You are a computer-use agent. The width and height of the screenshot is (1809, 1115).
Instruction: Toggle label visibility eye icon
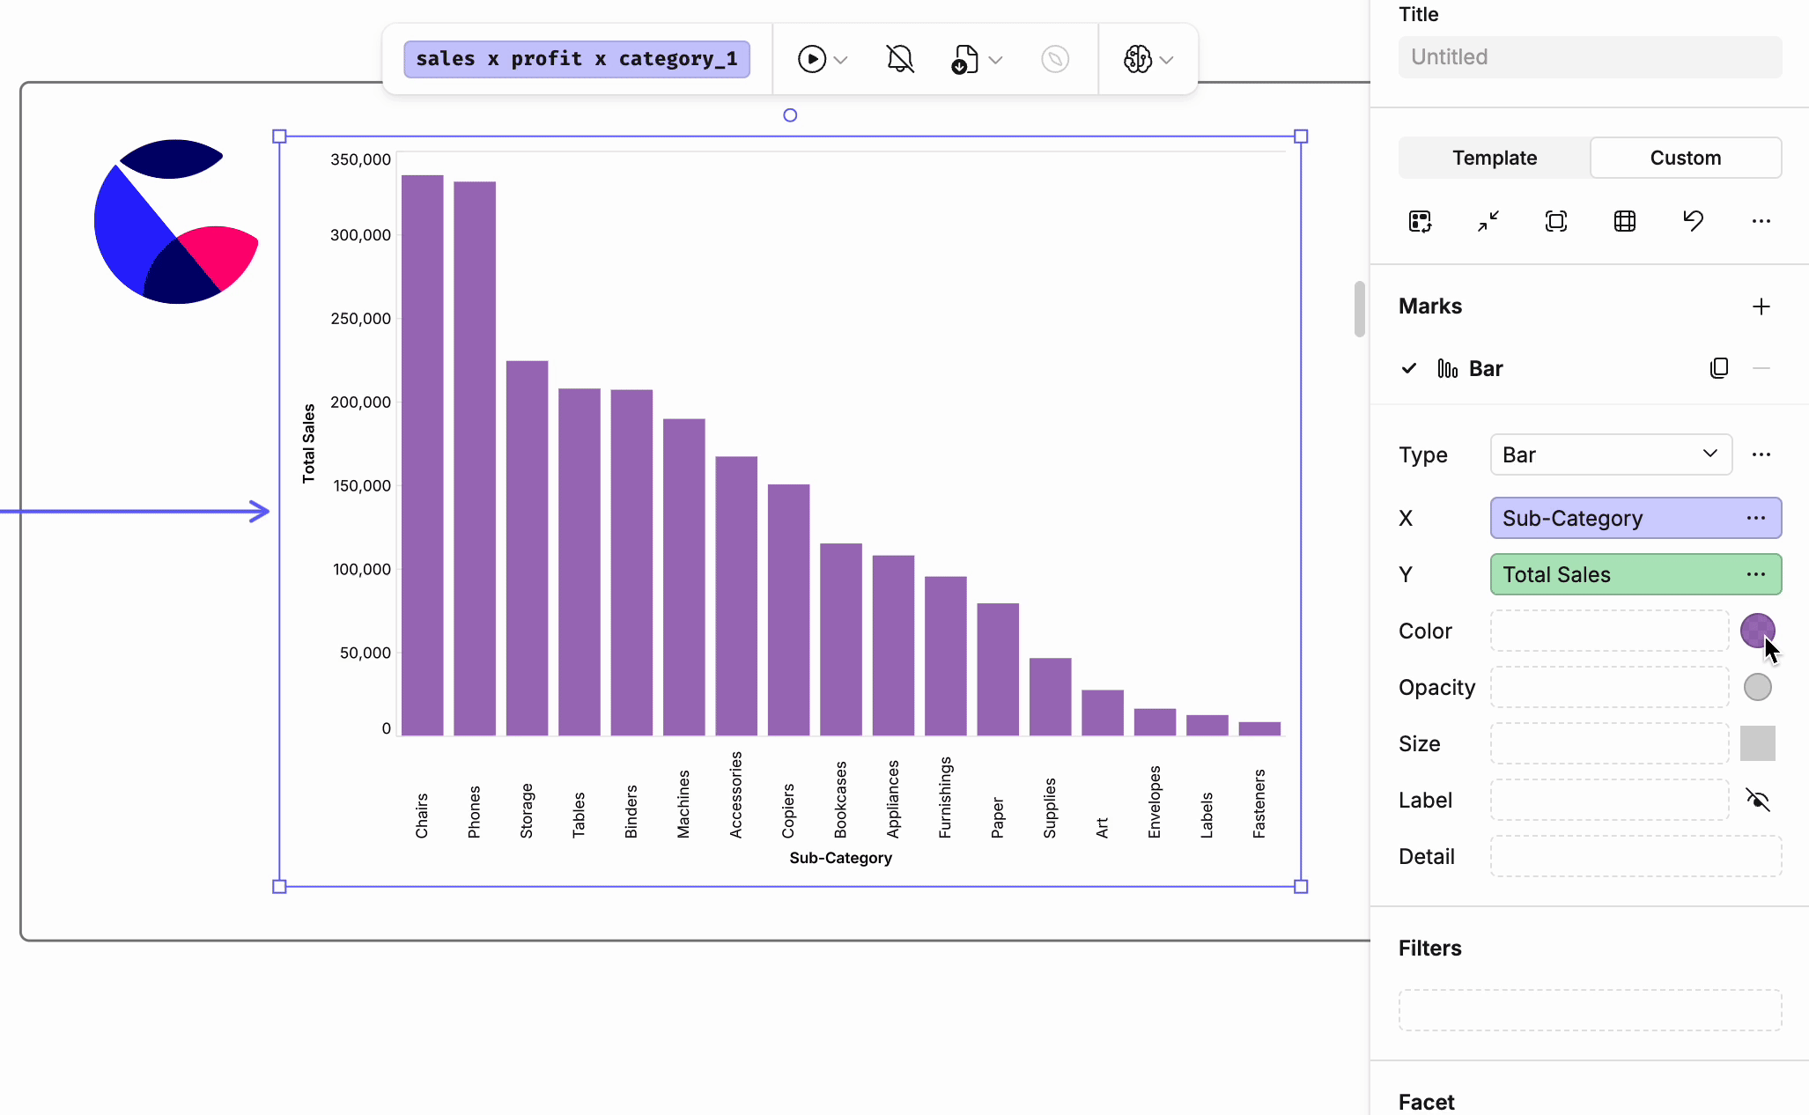[x=1757, y=800]
